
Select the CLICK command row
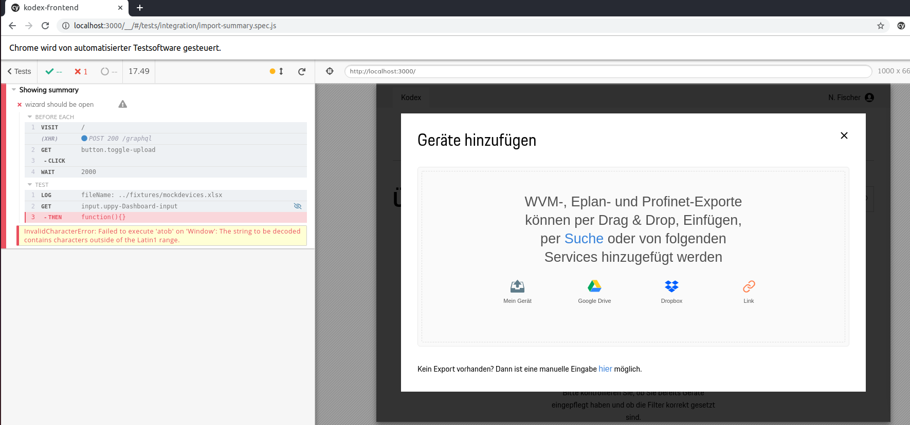166,161
